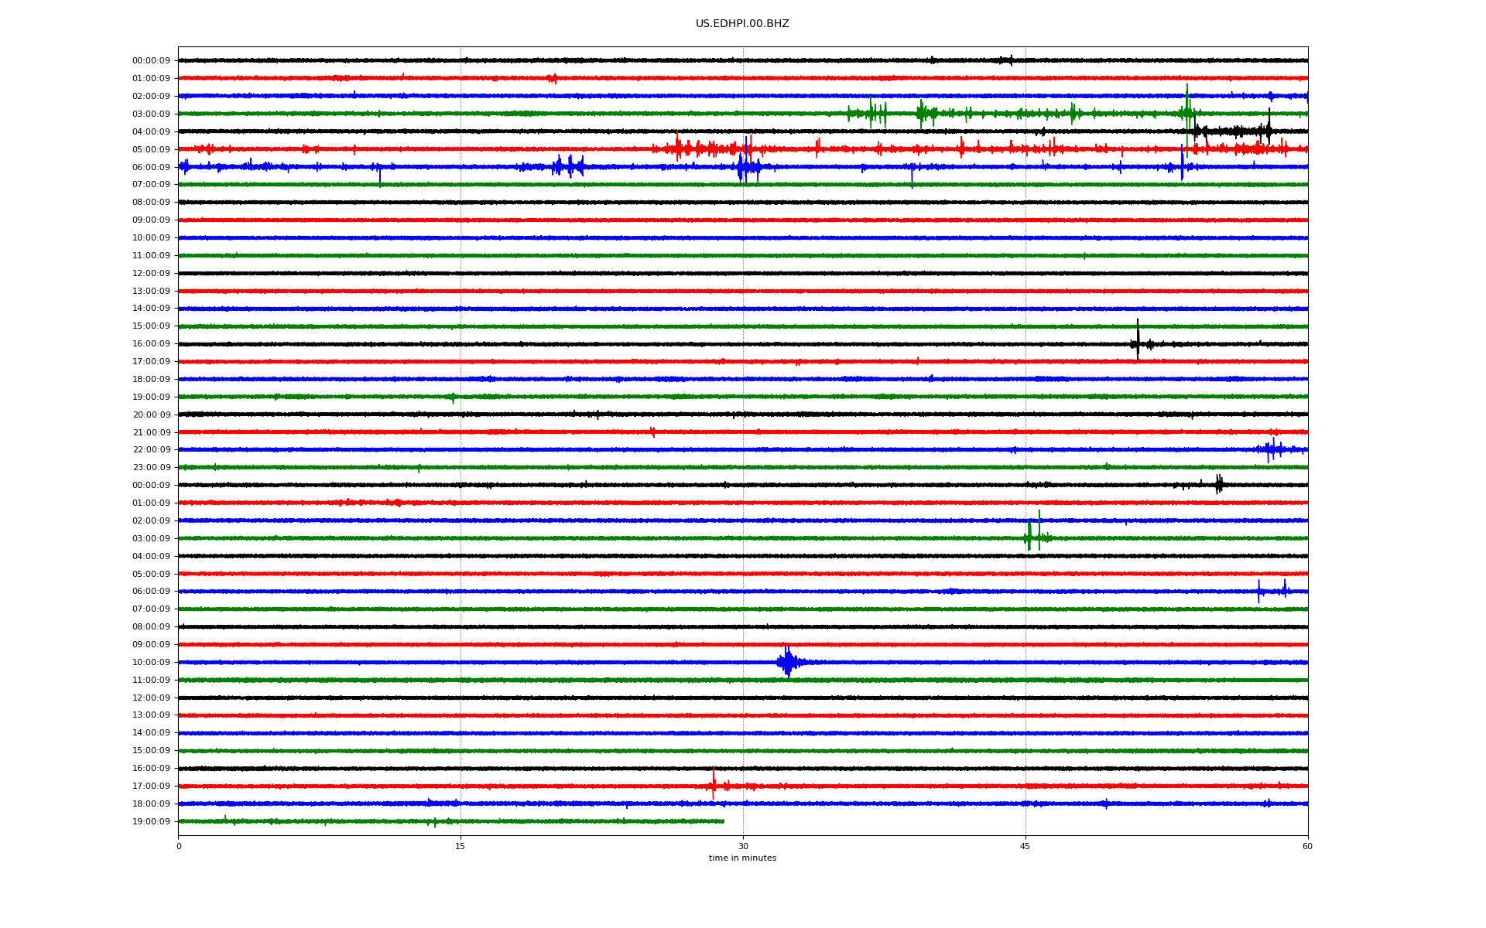Click the blue spikes on lower 06:00:09 trace
The height and width of the screenshot is (928, 1486).
tap(1259, 592)
